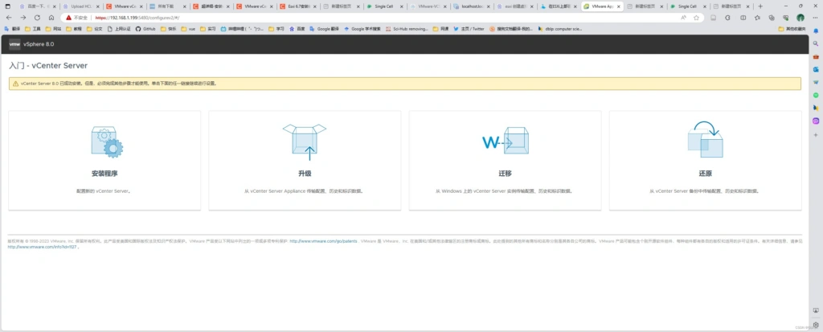Click the browser forward arrow

(x=23, y=18)
